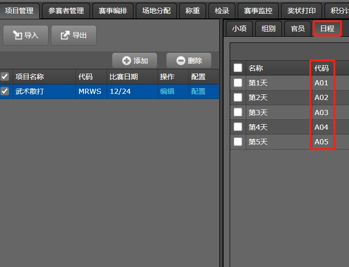This screenshot has height=267, width=349.
Task: Open the 称重 tab
Action: 192,10
